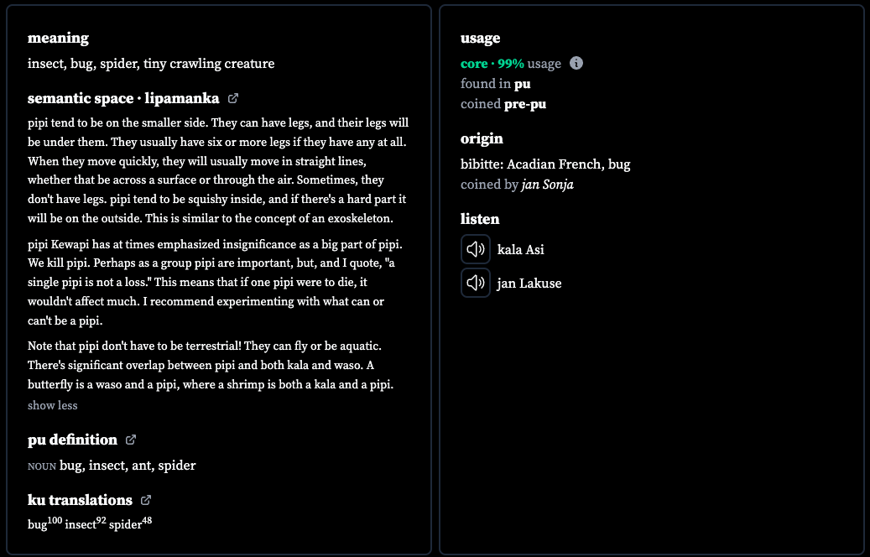This screenshot has height=557, width=870.
Task: Open the ku translations external link icon
Action: tap(145, 501)
